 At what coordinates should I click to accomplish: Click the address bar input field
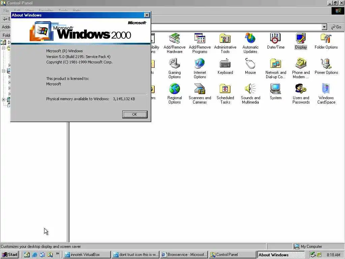pos(236,27)
